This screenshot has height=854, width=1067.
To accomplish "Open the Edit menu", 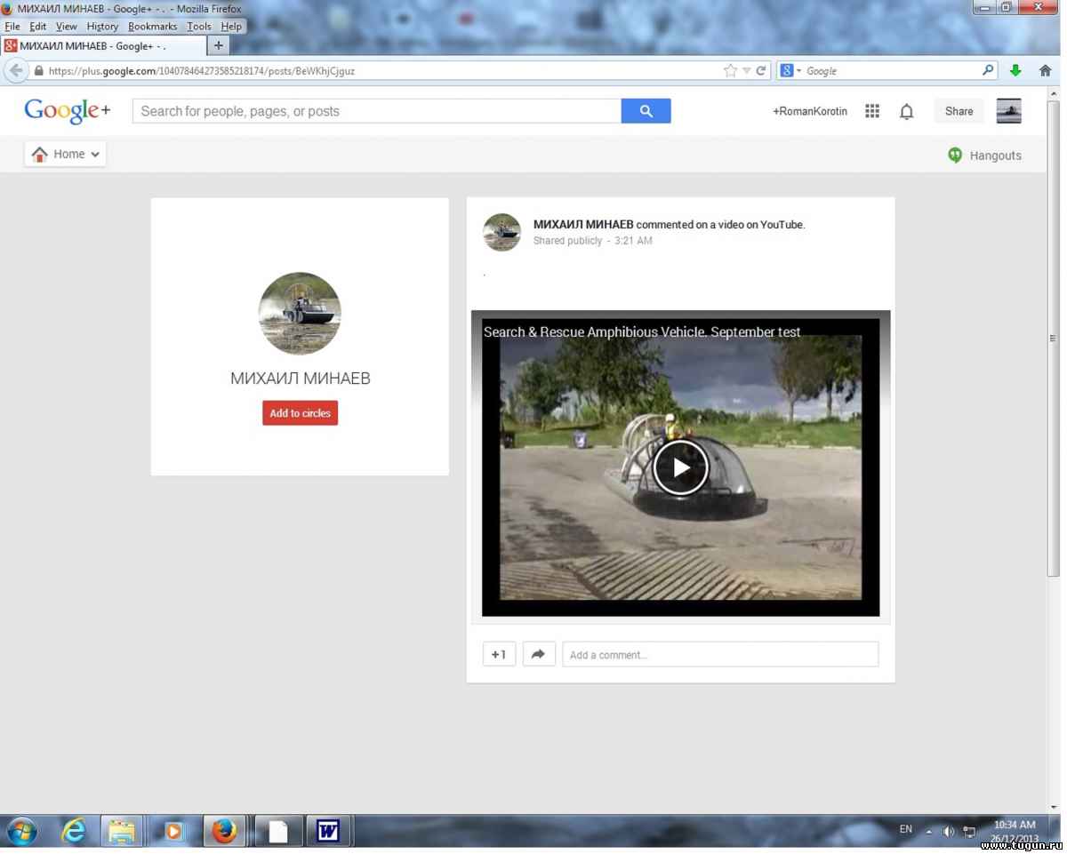I will 38,27.
